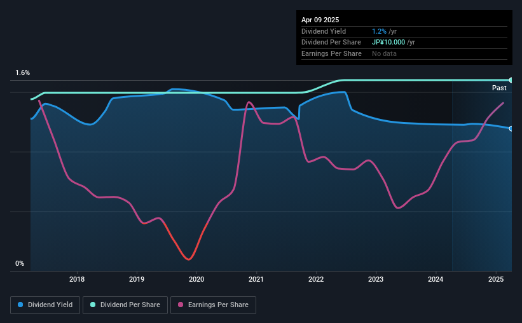This screenshot has width=522, height=323.
Task: Click the blue Dividend Yield legend dot
Action: [20, 305]
